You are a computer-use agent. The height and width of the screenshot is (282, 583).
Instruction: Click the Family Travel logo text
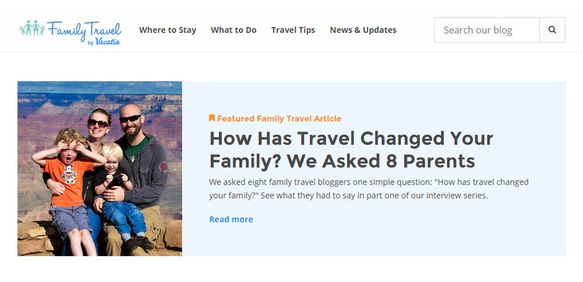click(84, 29)
